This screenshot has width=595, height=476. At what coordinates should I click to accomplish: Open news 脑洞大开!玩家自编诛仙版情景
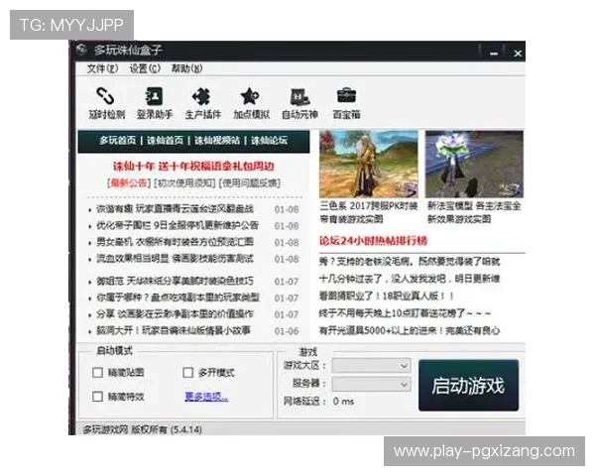(x=174, y=330)
